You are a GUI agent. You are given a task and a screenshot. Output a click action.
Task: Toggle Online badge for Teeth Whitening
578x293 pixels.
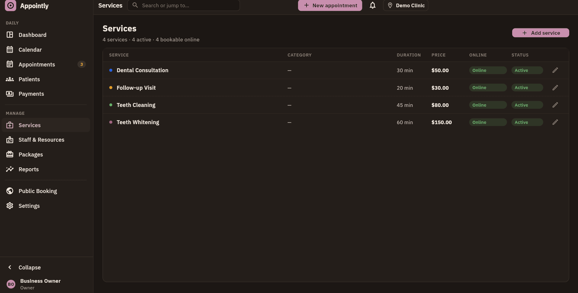488,122
